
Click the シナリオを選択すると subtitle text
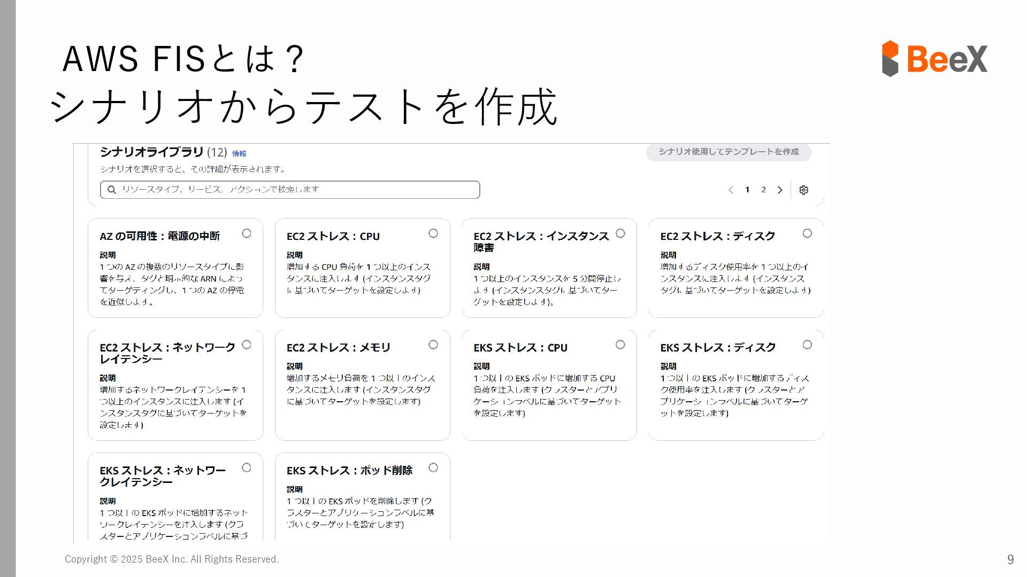193,169
